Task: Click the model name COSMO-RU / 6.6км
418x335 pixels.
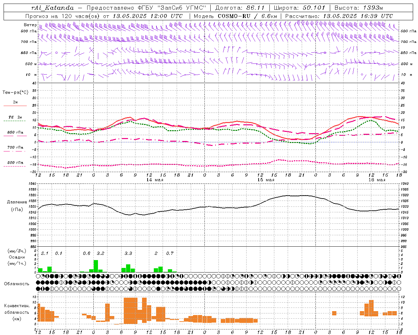Action: coord(248,16)
